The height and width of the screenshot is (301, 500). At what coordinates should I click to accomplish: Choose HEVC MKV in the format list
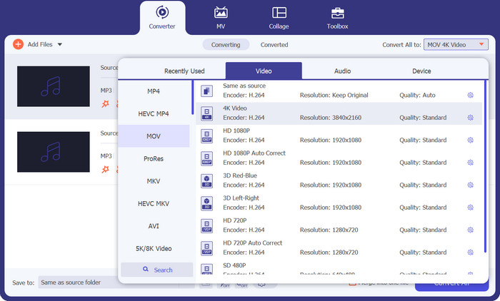click(154, 203)
